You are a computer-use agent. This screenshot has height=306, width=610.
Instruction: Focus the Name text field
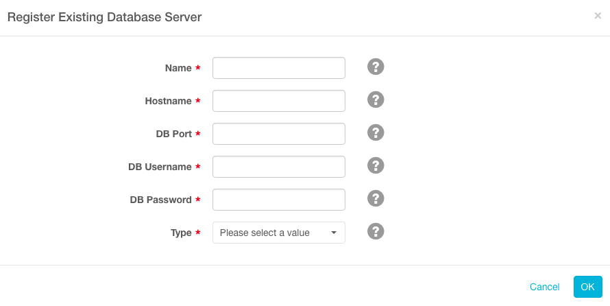coord(279,68)
